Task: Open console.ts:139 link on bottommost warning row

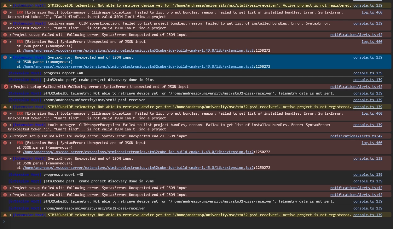Action: [367, 215]
